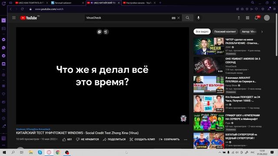
Task: Open 'ГРИФЕР ШОУ с КРИПЕРАМИ' video title
Action: 242,117
